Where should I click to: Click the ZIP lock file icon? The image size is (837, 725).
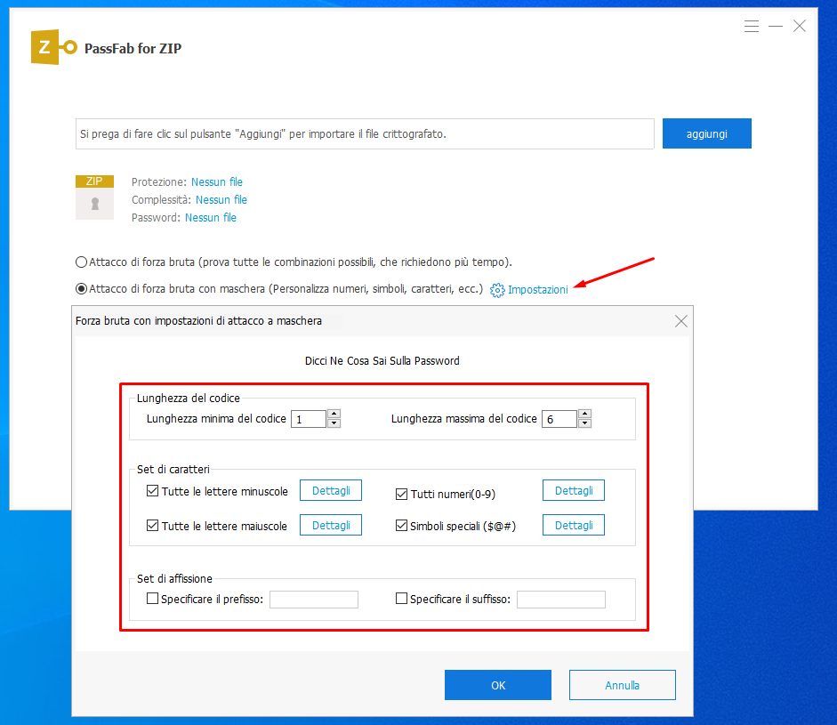94,197
